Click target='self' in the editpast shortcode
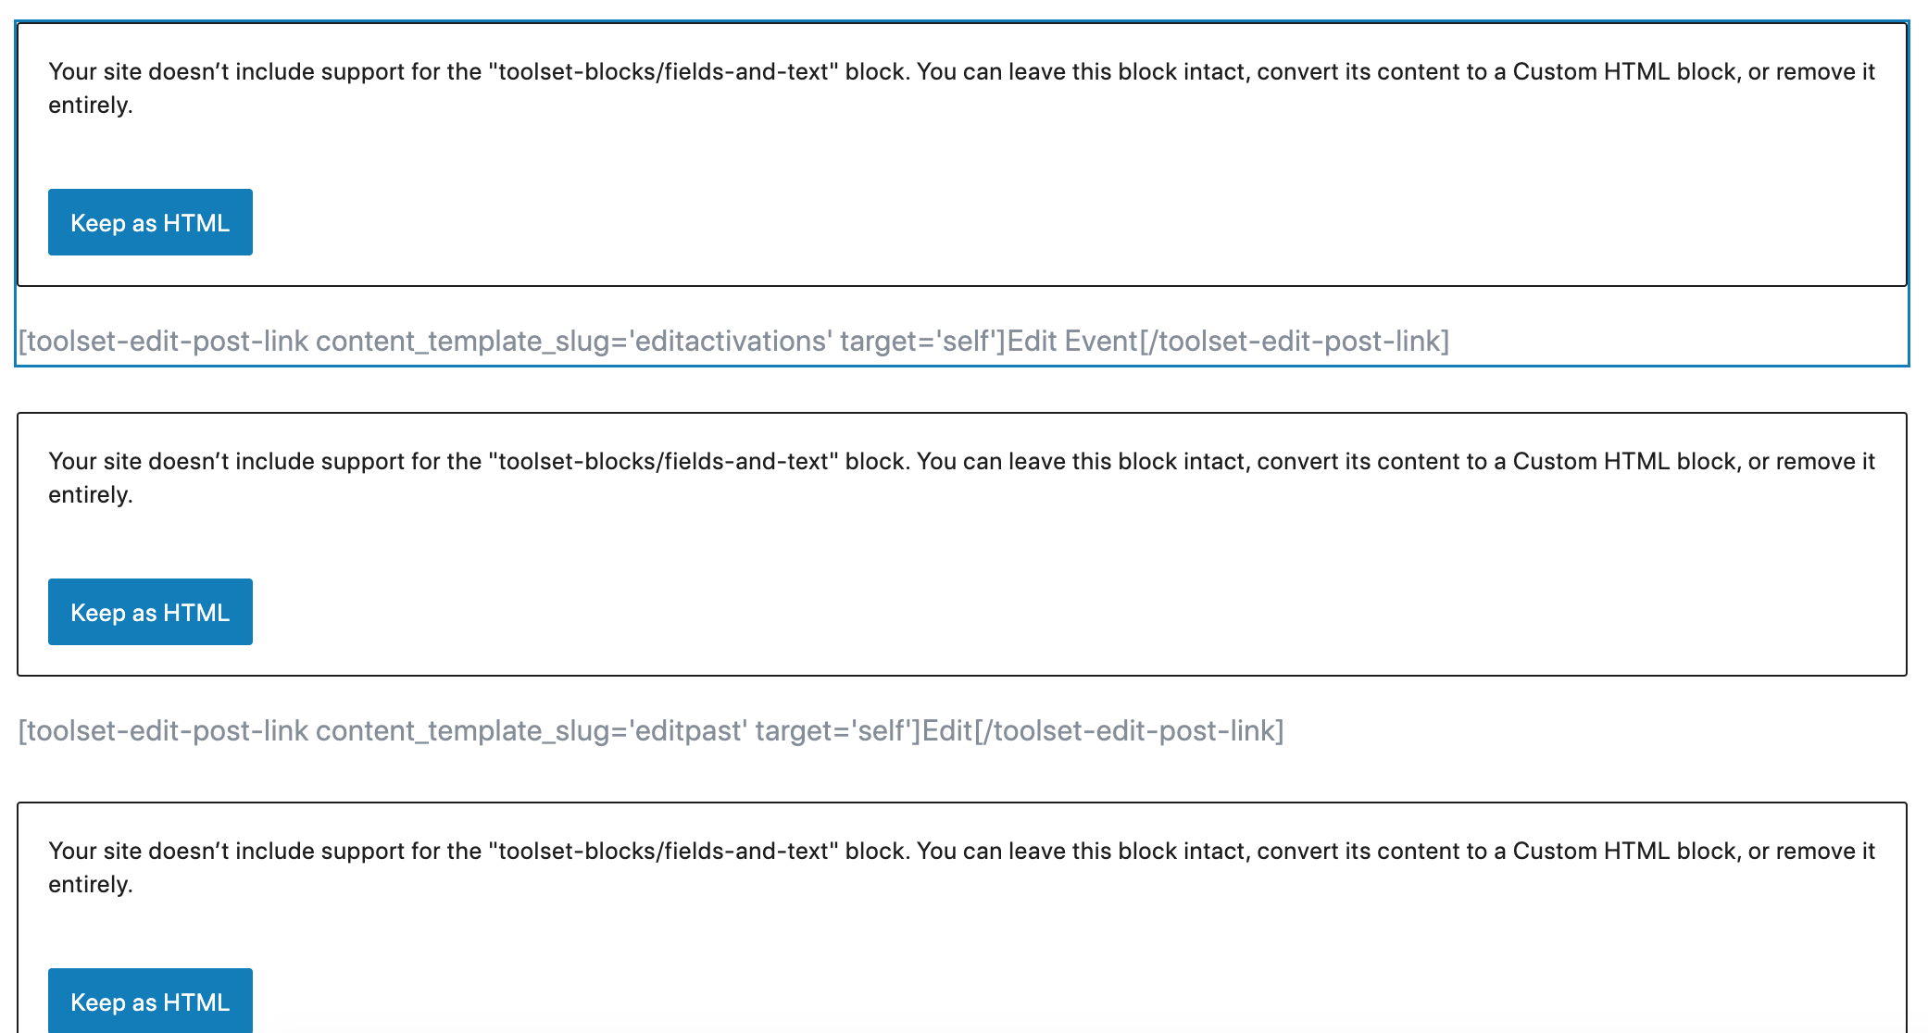 [x=834, y=731]
